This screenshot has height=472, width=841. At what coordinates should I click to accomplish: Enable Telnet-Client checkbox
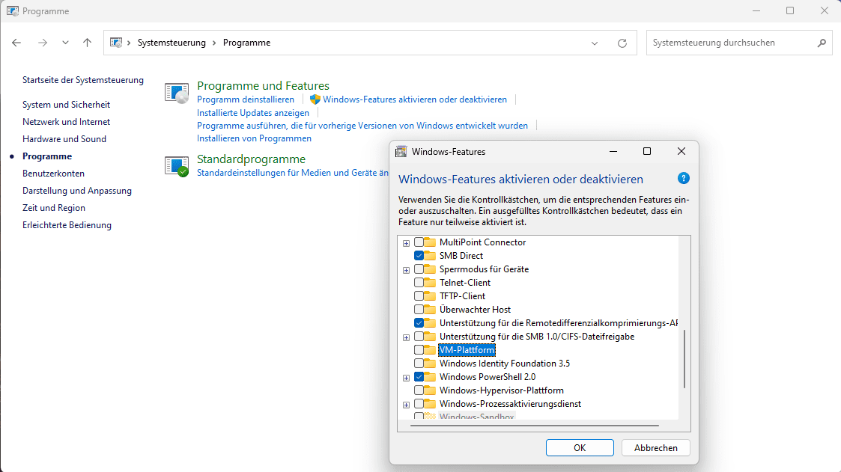click(419, 282)
